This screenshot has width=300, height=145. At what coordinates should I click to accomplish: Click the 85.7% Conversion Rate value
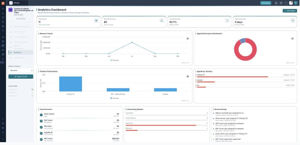point(173,22)
